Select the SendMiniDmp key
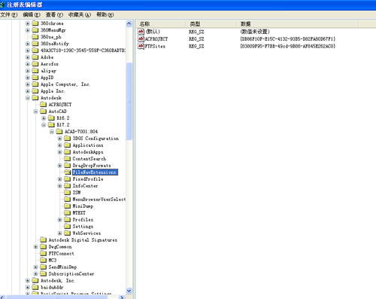Image resolution: width=376 pixels, height=299 pixels. [62, 267]
